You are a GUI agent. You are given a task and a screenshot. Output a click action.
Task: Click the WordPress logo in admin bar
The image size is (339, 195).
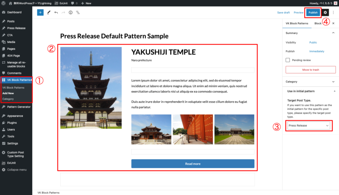(x=3, y=3)
